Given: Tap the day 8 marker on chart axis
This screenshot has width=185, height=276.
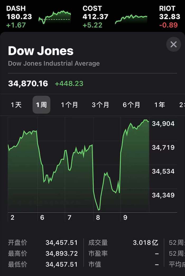Looking at the screenshot, I should click(98, 218).
